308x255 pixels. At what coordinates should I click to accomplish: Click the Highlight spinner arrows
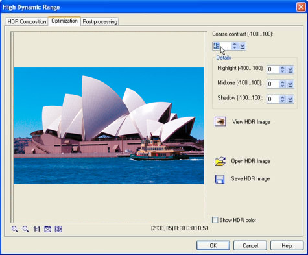click(282, 69)
